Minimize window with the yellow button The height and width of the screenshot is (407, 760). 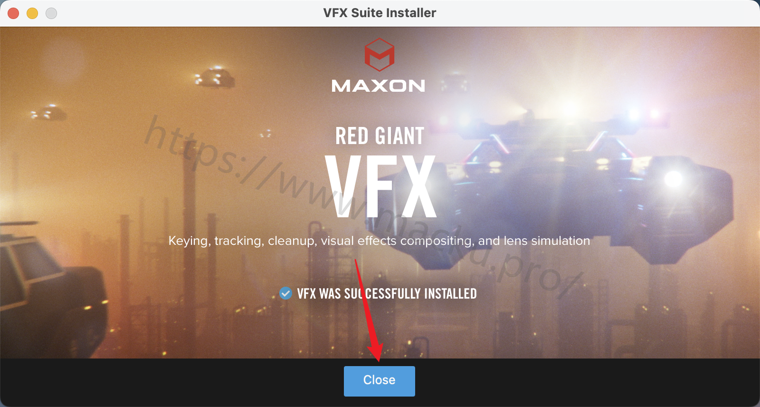[x=32, y=13]
